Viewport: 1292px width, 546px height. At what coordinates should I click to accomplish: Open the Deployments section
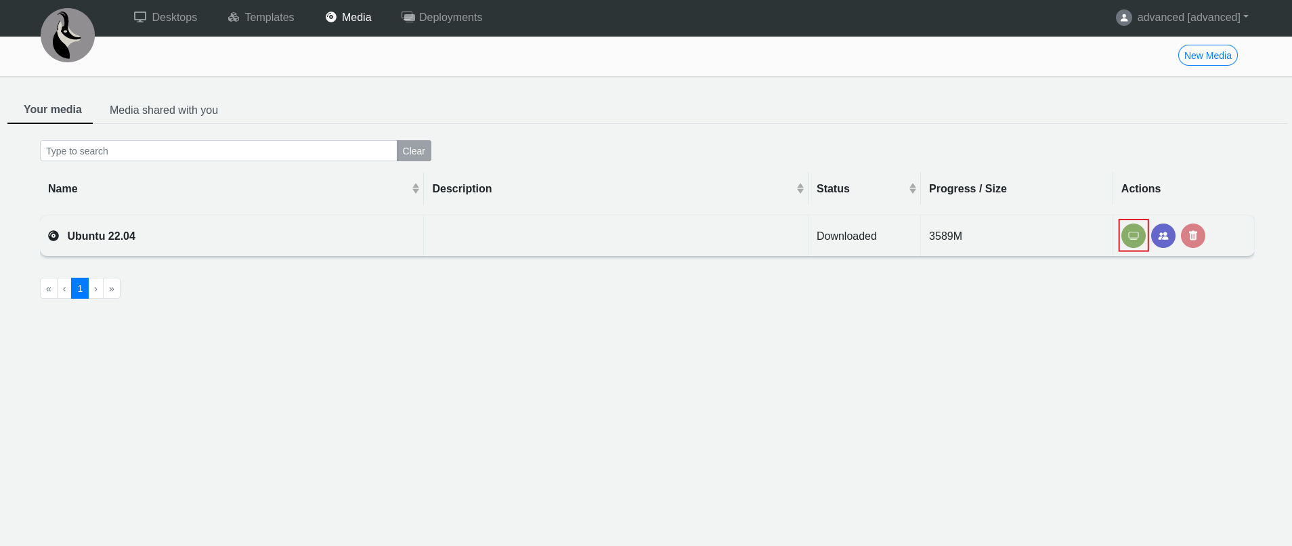(x=442, y=18)
